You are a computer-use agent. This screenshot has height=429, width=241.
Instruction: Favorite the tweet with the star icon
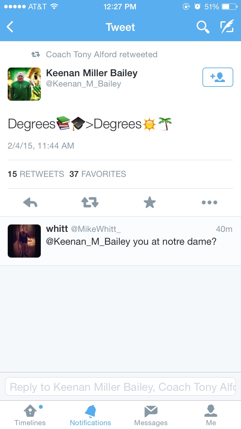[149, 202]
